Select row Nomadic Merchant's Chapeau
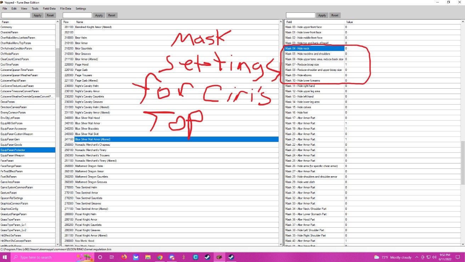The height and width of the screenshot is (262, 465). pyautogui.click(x=170, y=145)
